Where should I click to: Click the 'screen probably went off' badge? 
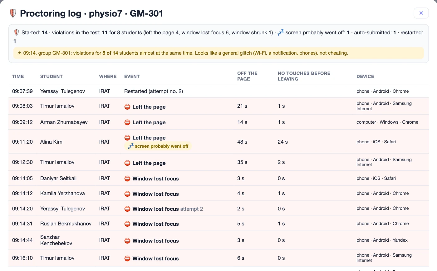point(158,146)
